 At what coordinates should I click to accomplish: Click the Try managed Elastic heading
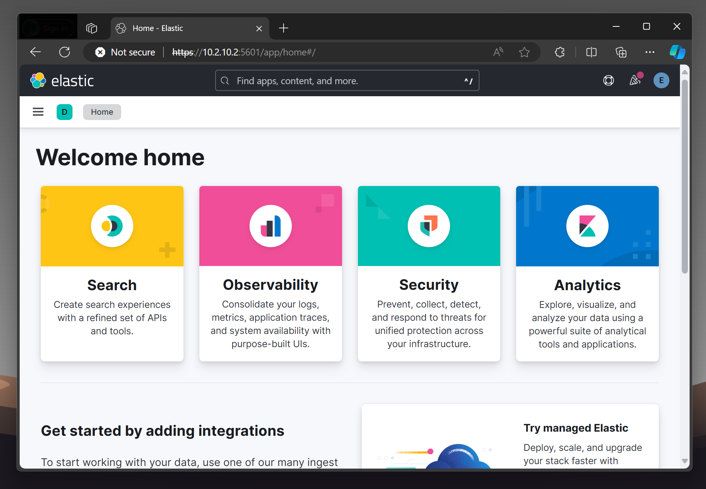pyautogui.click(x=576, y=428)
